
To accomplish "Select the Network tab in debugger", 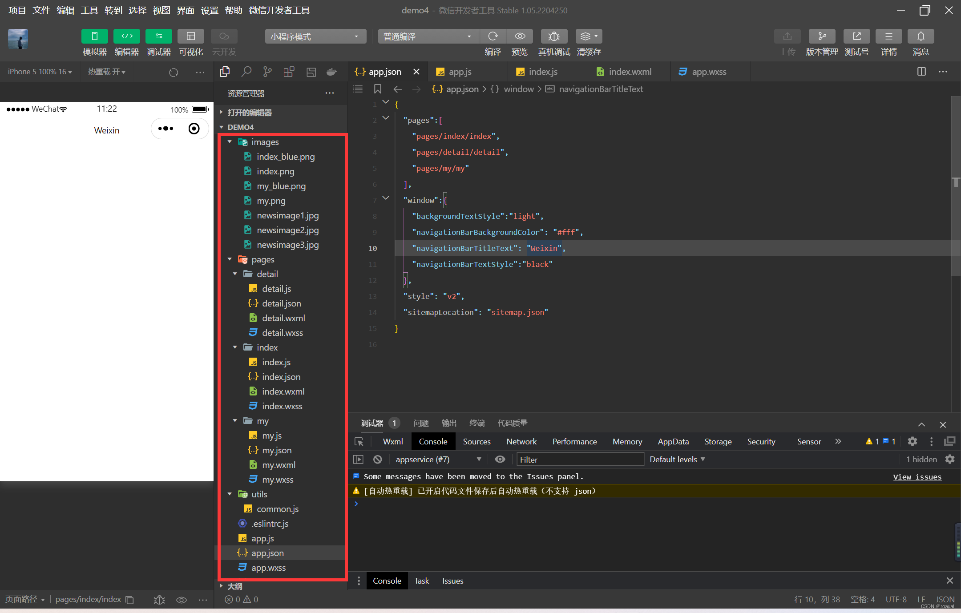I will [521, 442].
